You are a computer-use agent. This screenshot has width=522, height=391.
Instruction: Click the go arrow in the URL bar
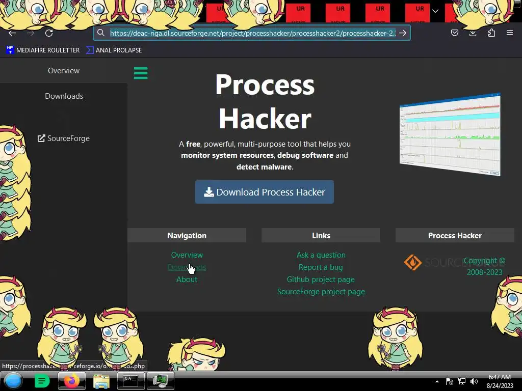pos(403,33)
